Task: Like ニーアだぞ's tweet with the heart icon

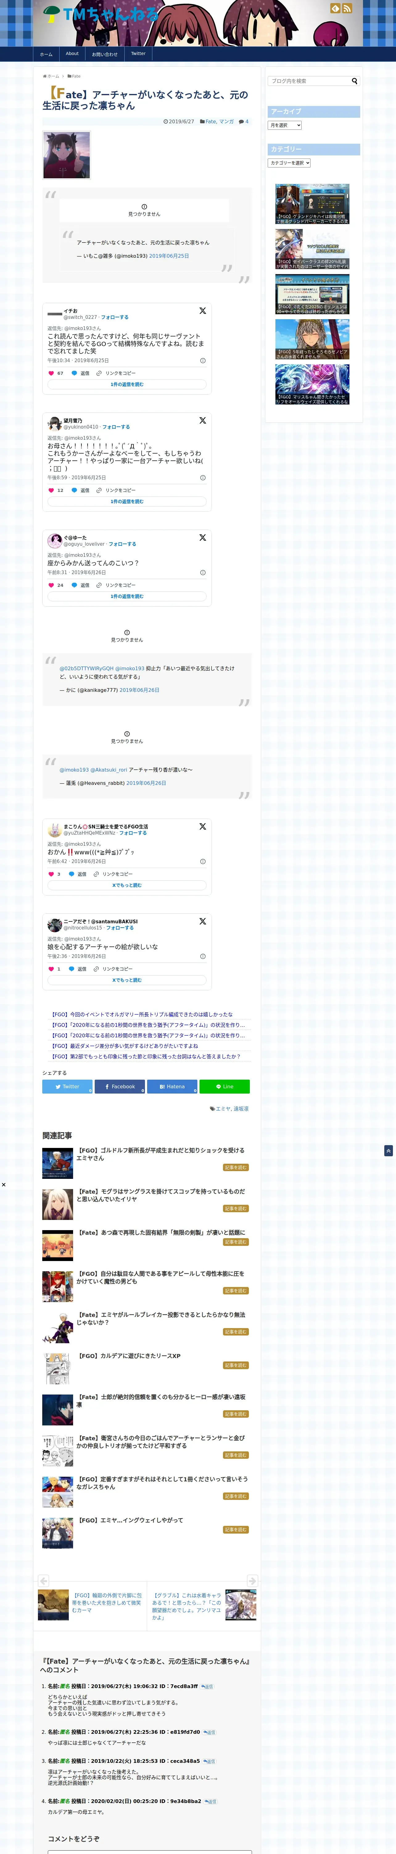Action: pyautogui.click(x=51, y=969)
